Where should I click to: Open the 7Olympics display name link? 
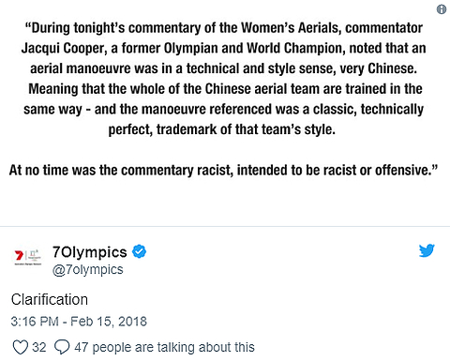click(x=89, y=252)
